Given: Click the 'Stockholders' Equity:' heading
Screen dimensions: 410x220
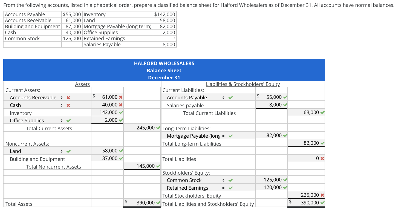Looking at the screenshot, I should tap(186, 173).
